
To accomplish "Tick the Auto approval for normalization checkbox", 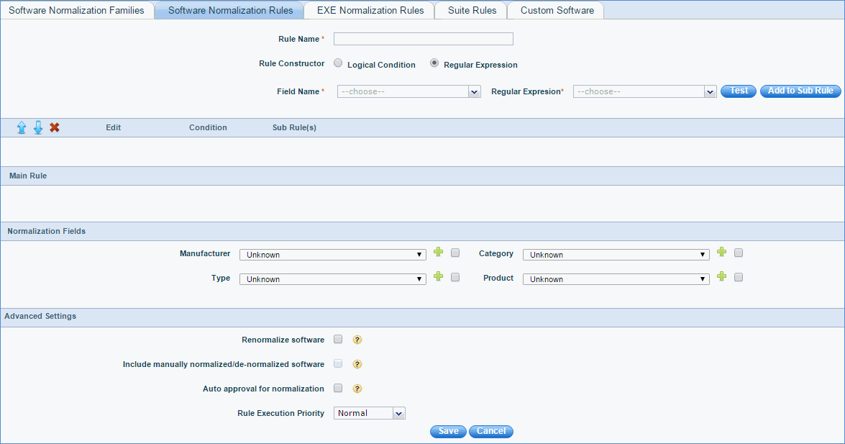I will [x=338, y=389].
